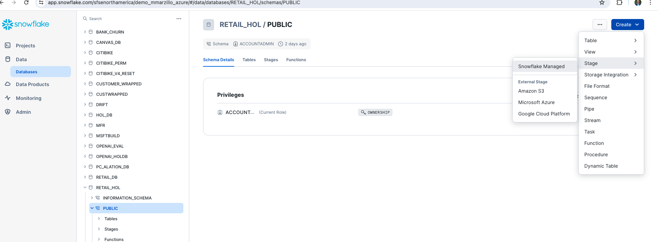This screenshot has width=658, height=242.
Task: Choose Microsoft Azure external stage
Action: tap(536, 102)
